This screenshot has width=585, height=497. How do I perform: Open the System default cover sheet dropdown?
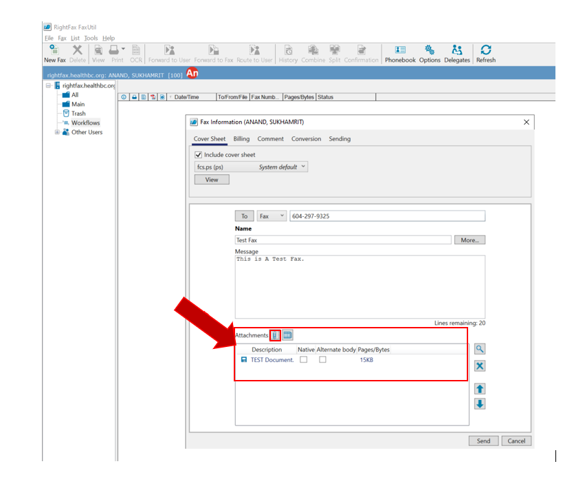point(302,167)
